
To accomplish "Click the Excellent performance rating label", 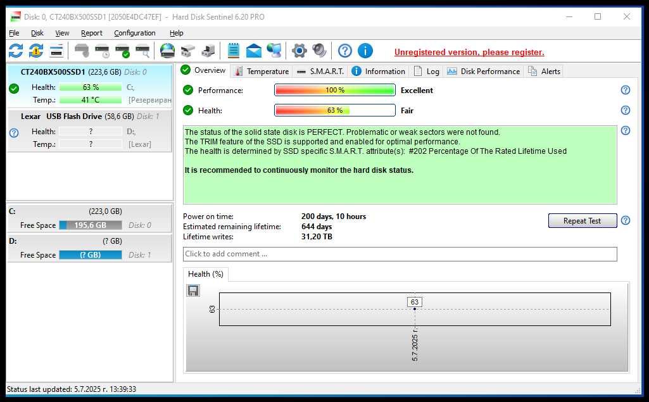I will 417,91.
